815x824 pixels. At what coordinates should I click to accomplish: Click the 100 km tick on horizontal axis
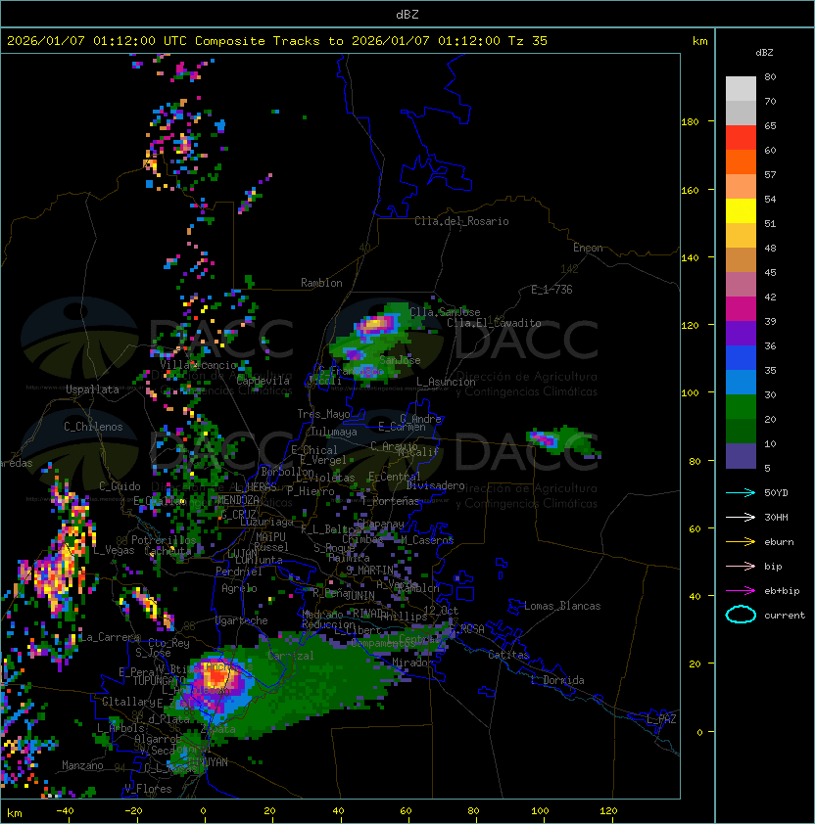(x=540, y=811)
